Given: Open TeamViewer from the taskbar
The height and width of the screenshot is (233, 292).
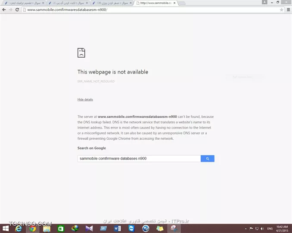Looking at the screenshot, I should tap(131, 228).
